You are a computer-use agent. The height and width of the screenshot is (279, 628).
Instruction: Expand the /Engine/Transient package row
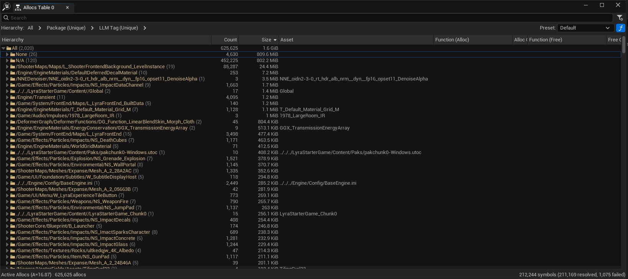click(7, 97)
